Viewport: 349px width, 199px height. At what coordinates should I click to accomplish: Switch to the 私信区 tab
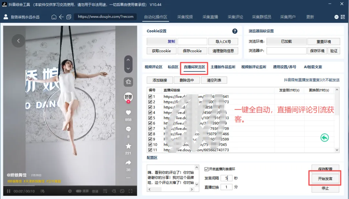pos(173,67)
